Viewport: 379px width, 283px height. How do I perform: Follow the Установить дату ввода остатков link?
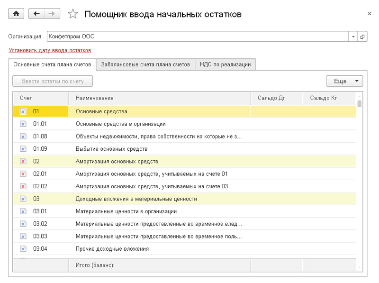pyautogui.click(x=50, y=50)
